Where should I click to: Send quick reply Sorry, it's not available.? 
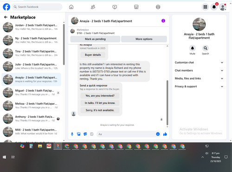pos(100,110)
